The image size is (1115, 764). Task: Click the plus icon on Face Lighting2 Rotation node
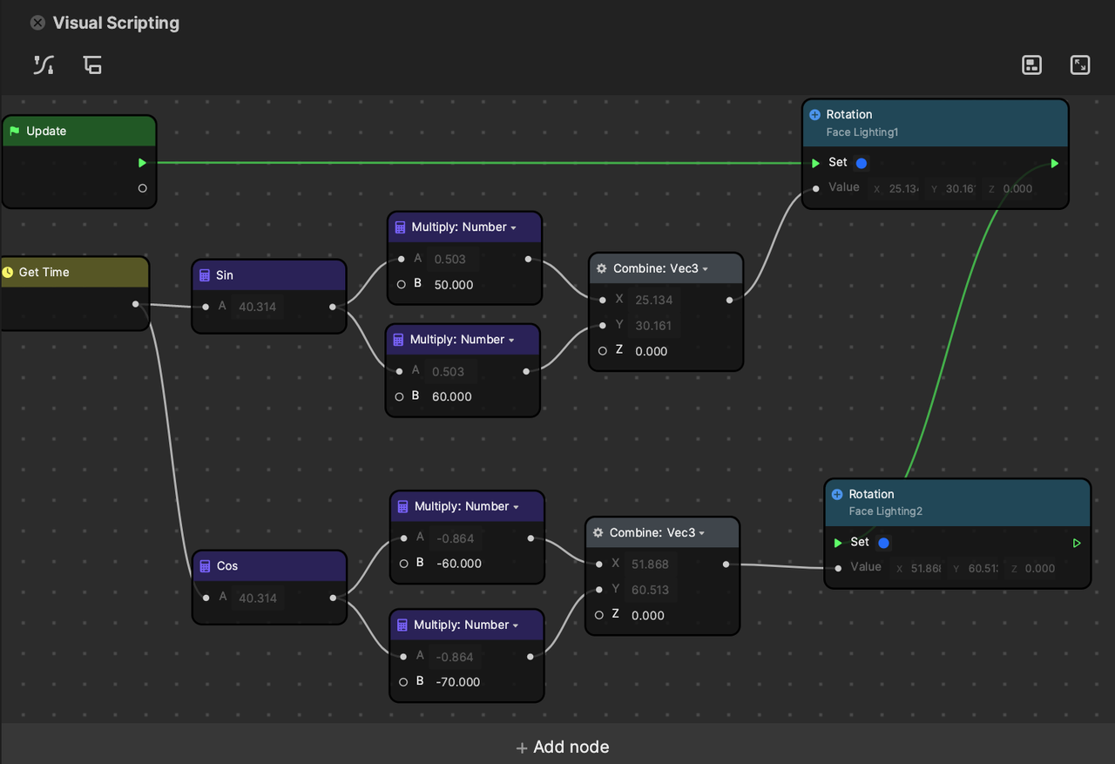point(837,495)
